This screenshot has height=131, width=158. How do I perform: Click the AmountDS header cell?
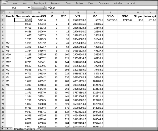pyautogui.click(x=39, y=16)
